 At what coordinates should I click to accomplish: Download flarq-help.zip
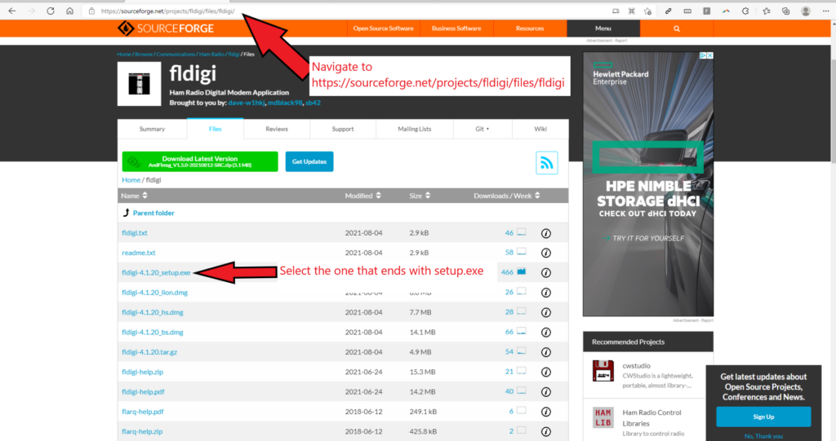142,431
